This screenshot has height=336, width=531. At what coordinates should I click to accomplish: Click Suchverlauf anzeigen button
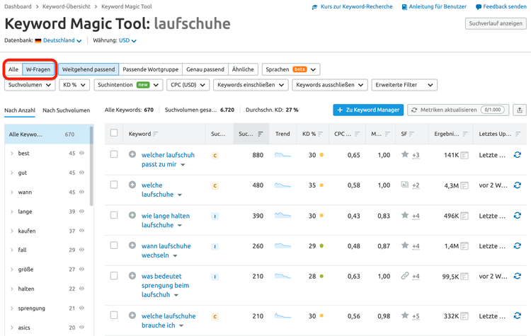(x=496, y=23)
